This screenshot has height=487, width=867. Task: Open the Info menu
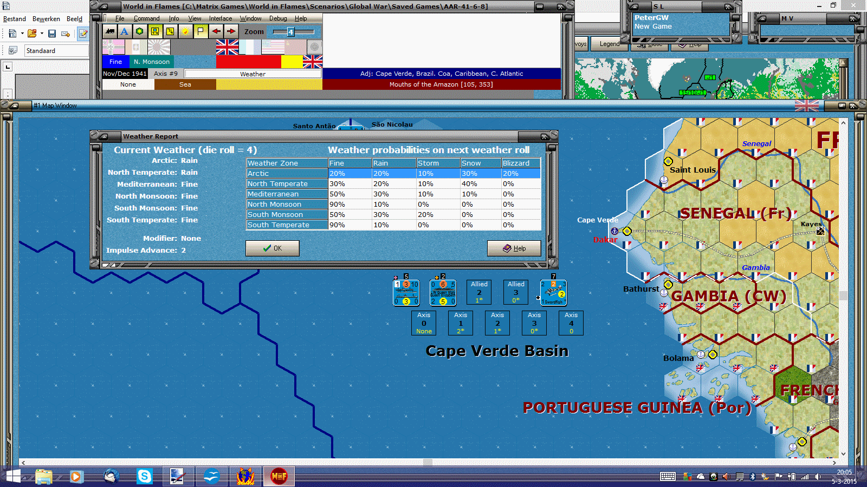click(174, 18)
